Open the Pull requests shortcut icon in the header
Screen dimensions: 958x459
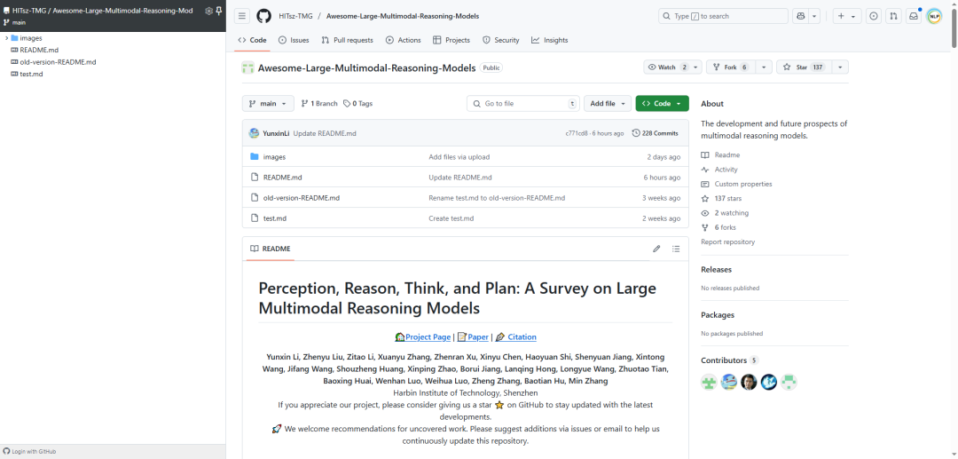point(894,16)
